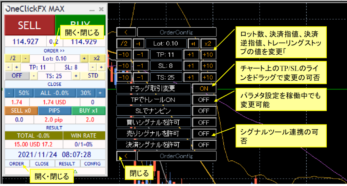
Task: Decrease TP by 10 in OrderConfig
Action: tap(124, 55)
